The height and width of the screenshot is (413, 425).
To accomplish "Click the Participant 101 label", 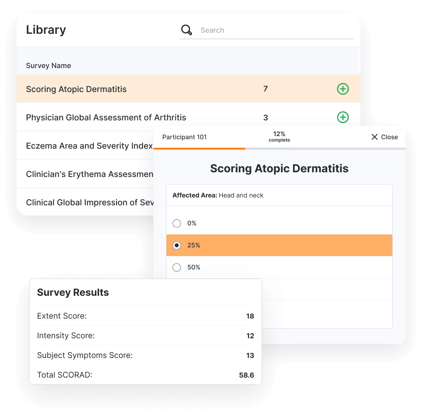I will click(x=184, y=137).
